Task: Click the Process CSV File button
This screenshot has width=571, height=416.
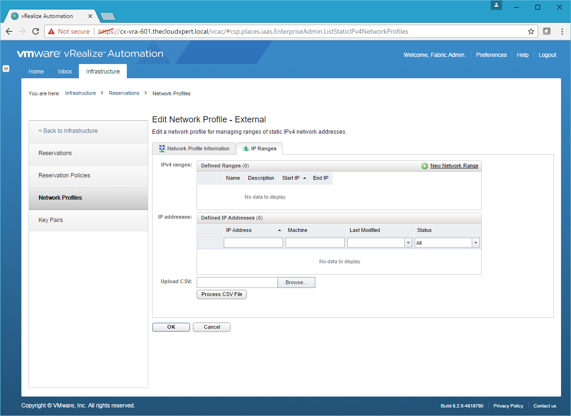Action: pos(221,295)
